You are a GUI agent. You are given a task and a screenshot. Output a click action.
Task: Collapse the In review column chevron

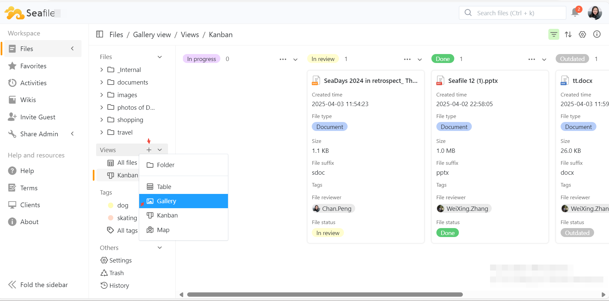[x=419, y=59]
